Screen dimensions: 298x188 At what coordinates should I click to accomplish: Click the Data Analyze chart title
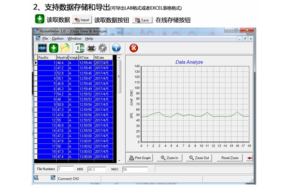point(189,62)
